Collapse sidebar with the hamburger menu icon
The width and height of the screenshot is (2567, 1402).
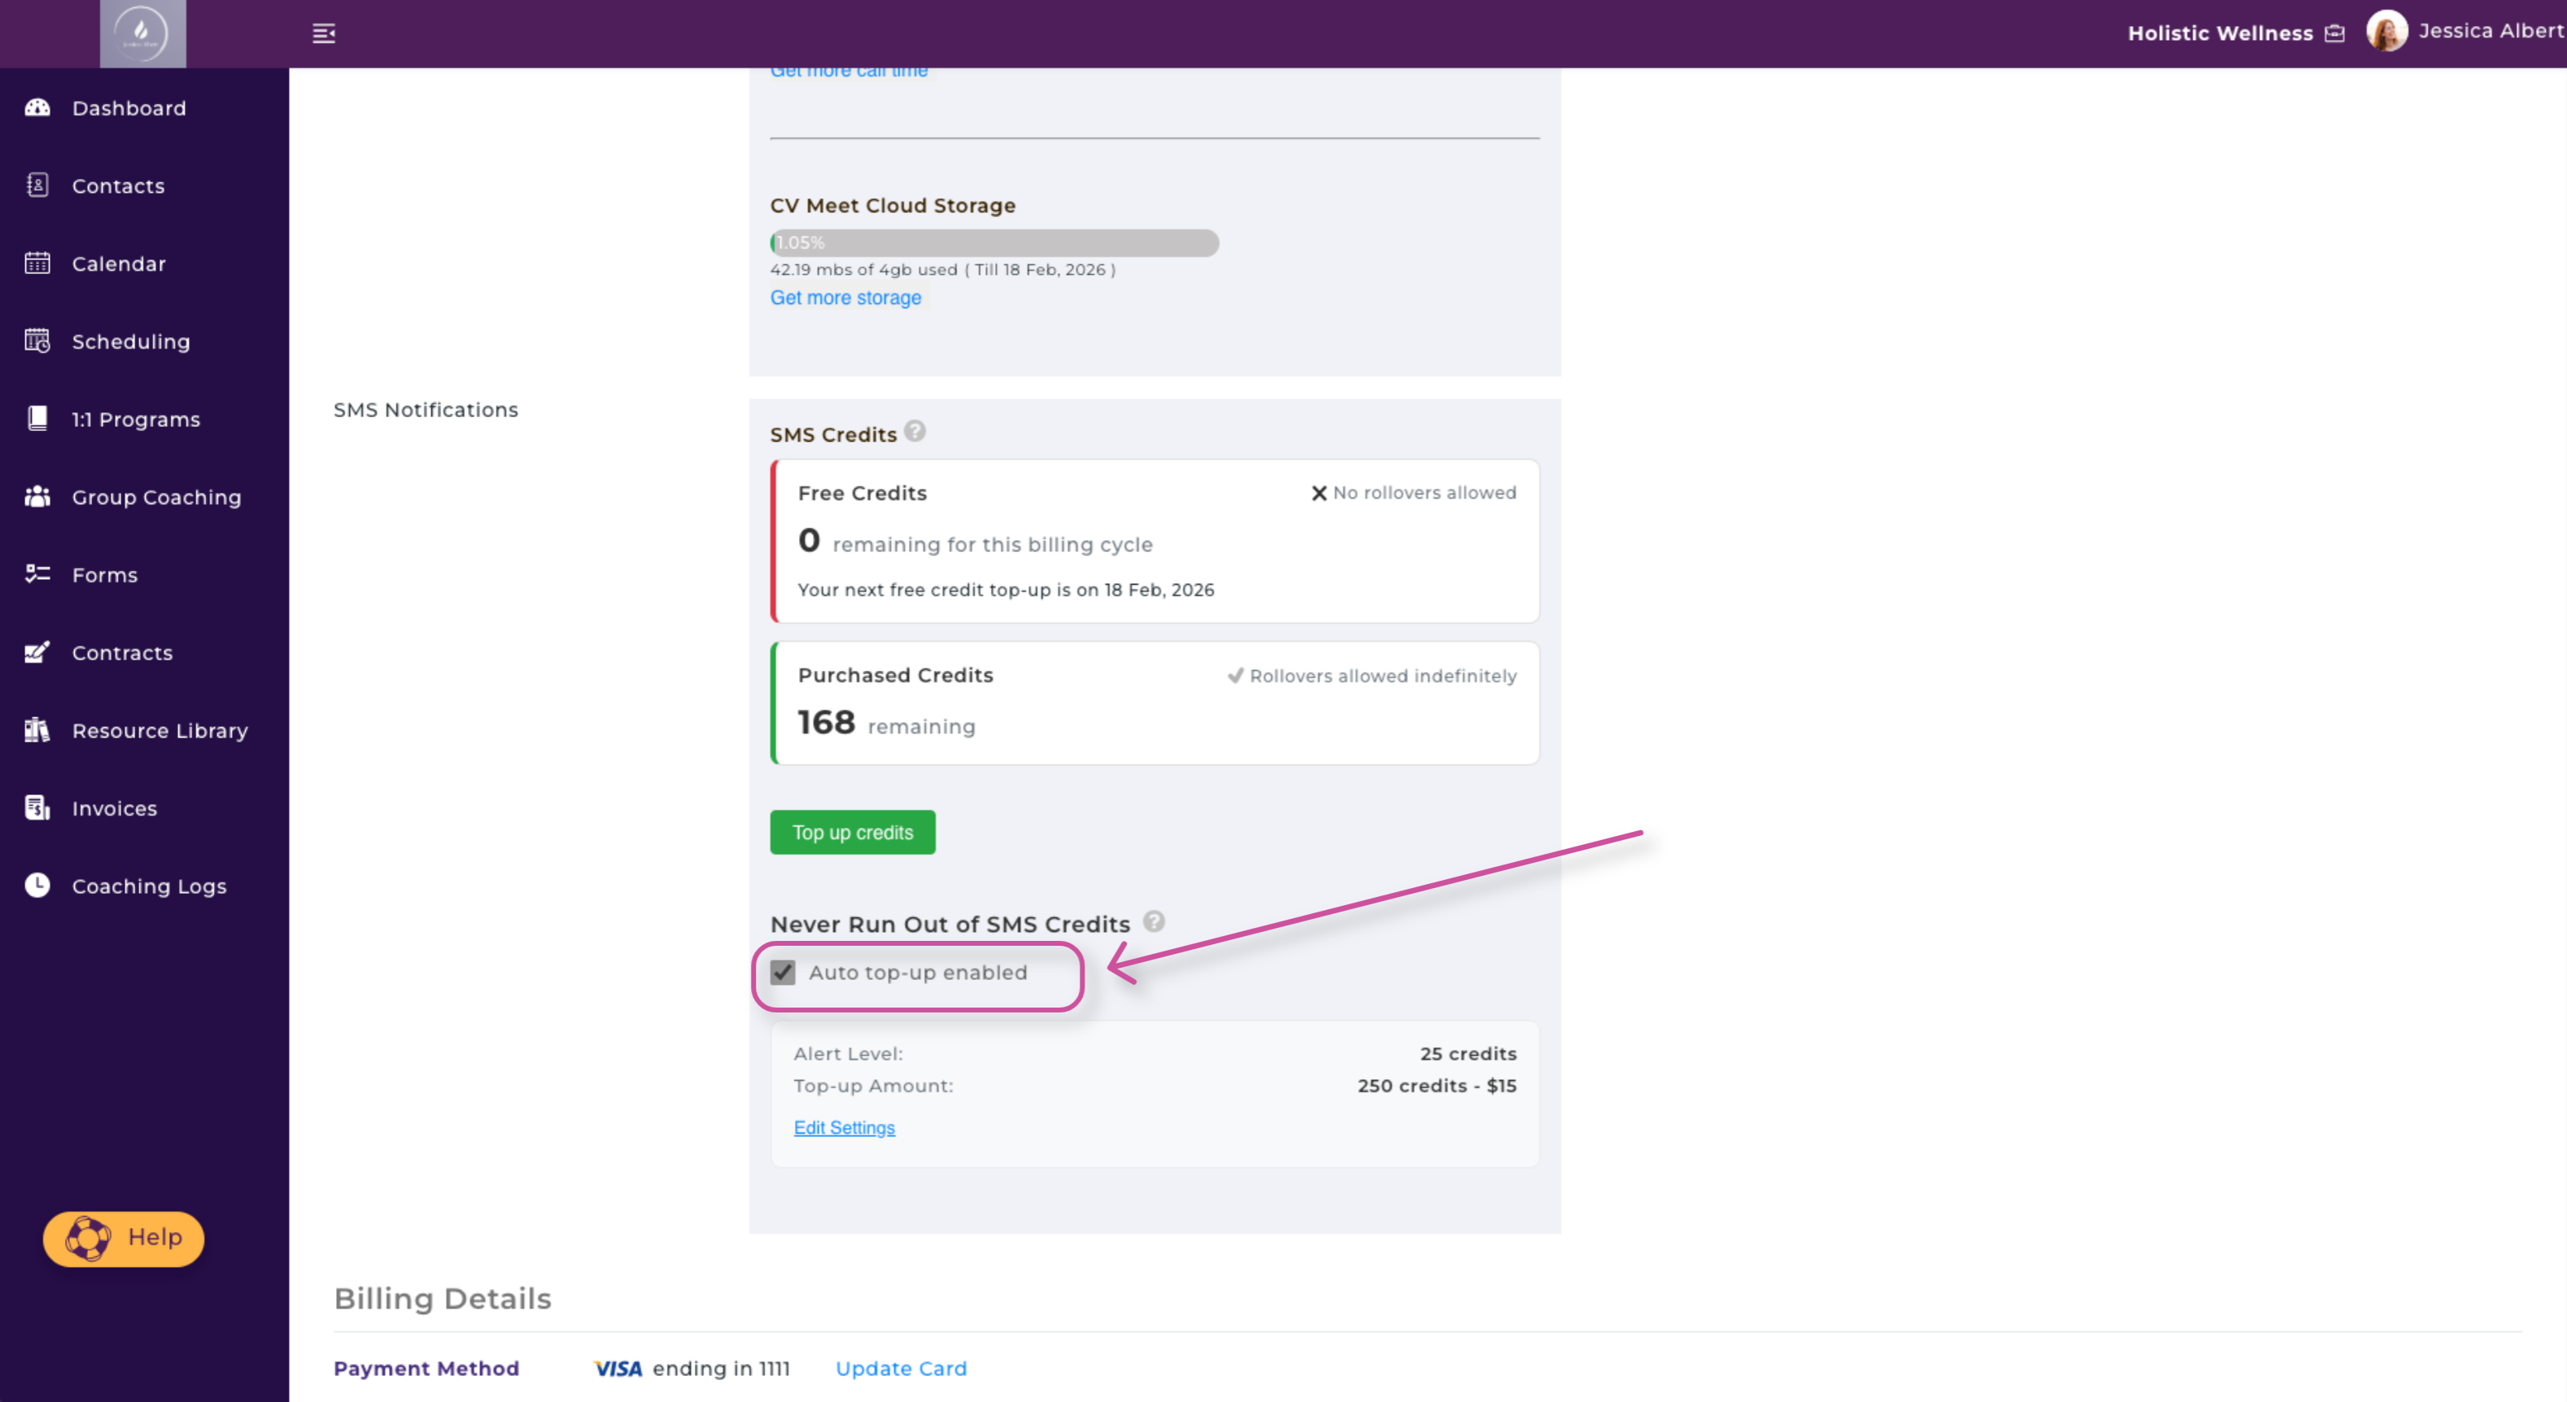tap(324, 34)
